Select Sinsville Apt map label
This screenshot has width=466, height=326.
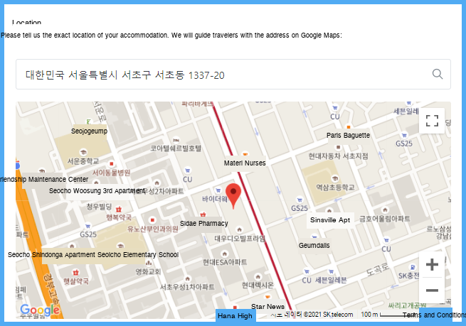click(x=330, y=219)
